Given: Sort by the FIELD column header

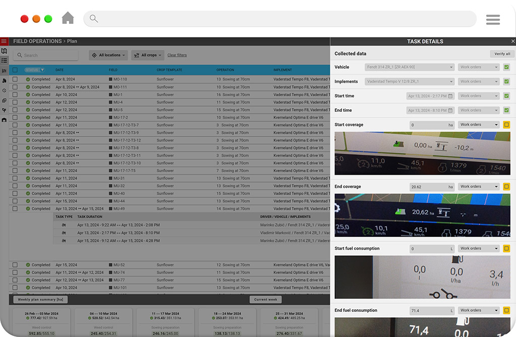Looking at the screenshot, I should pos(113,70).
